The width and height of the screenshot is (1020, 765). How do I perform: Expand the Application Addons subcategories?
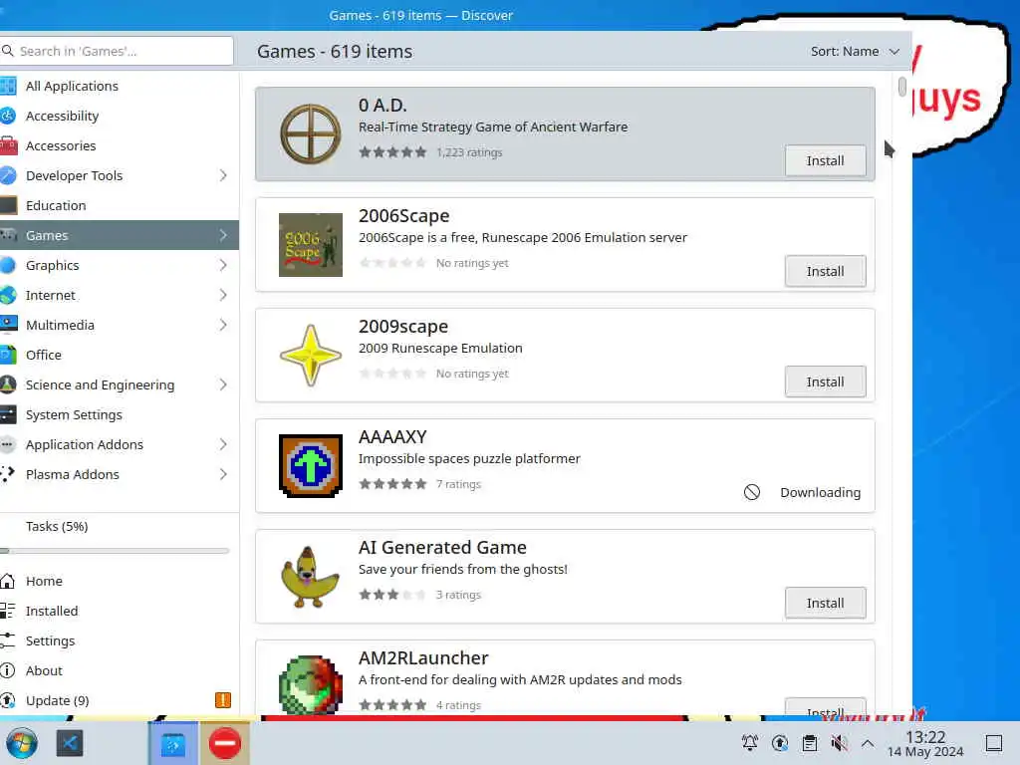point(223,444)
